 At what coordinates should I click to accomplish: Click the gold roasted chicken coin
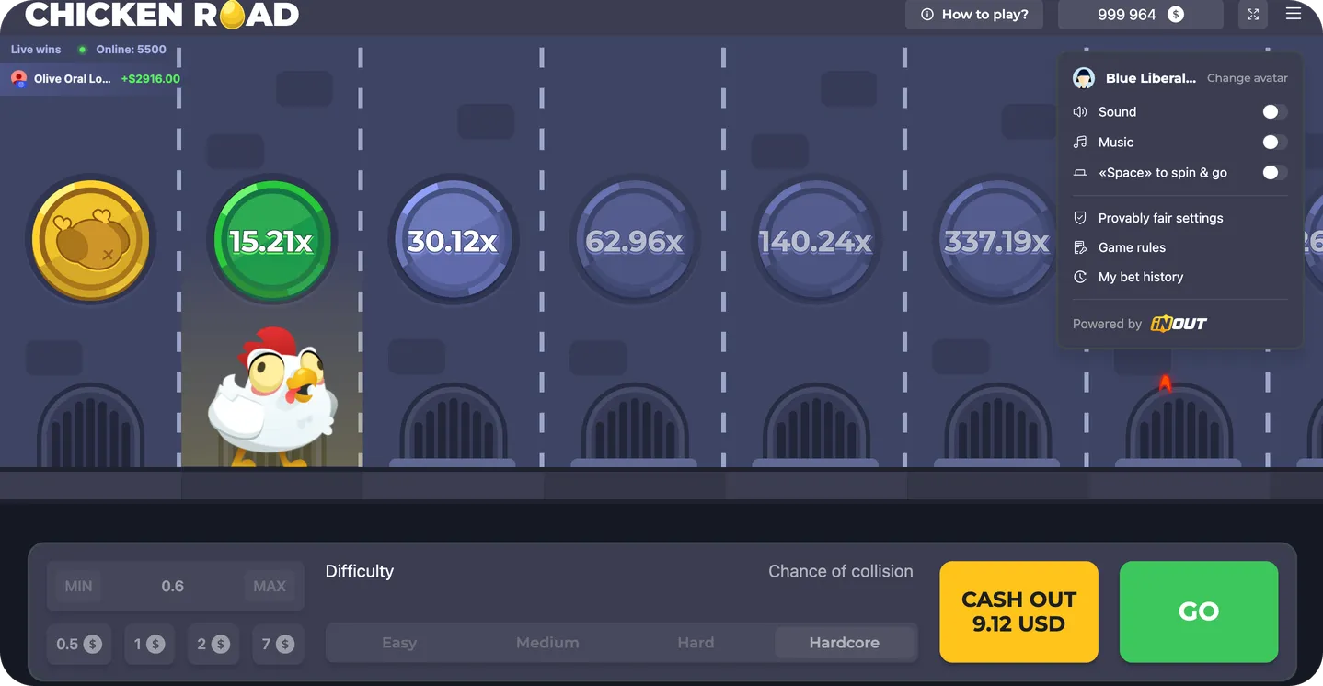tap(90, 240)
